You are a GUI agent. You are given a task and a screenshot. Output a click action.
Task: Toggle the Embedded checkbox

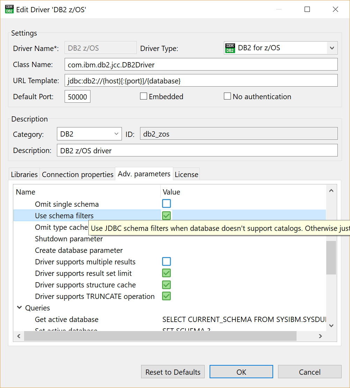(144, 96)
